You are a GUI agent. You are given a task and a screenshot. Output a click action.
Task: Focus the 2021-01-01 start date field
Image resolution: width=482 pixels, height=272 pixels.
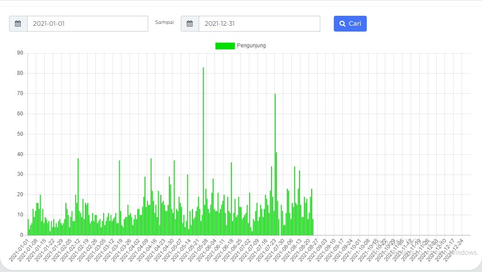(87, 24)
